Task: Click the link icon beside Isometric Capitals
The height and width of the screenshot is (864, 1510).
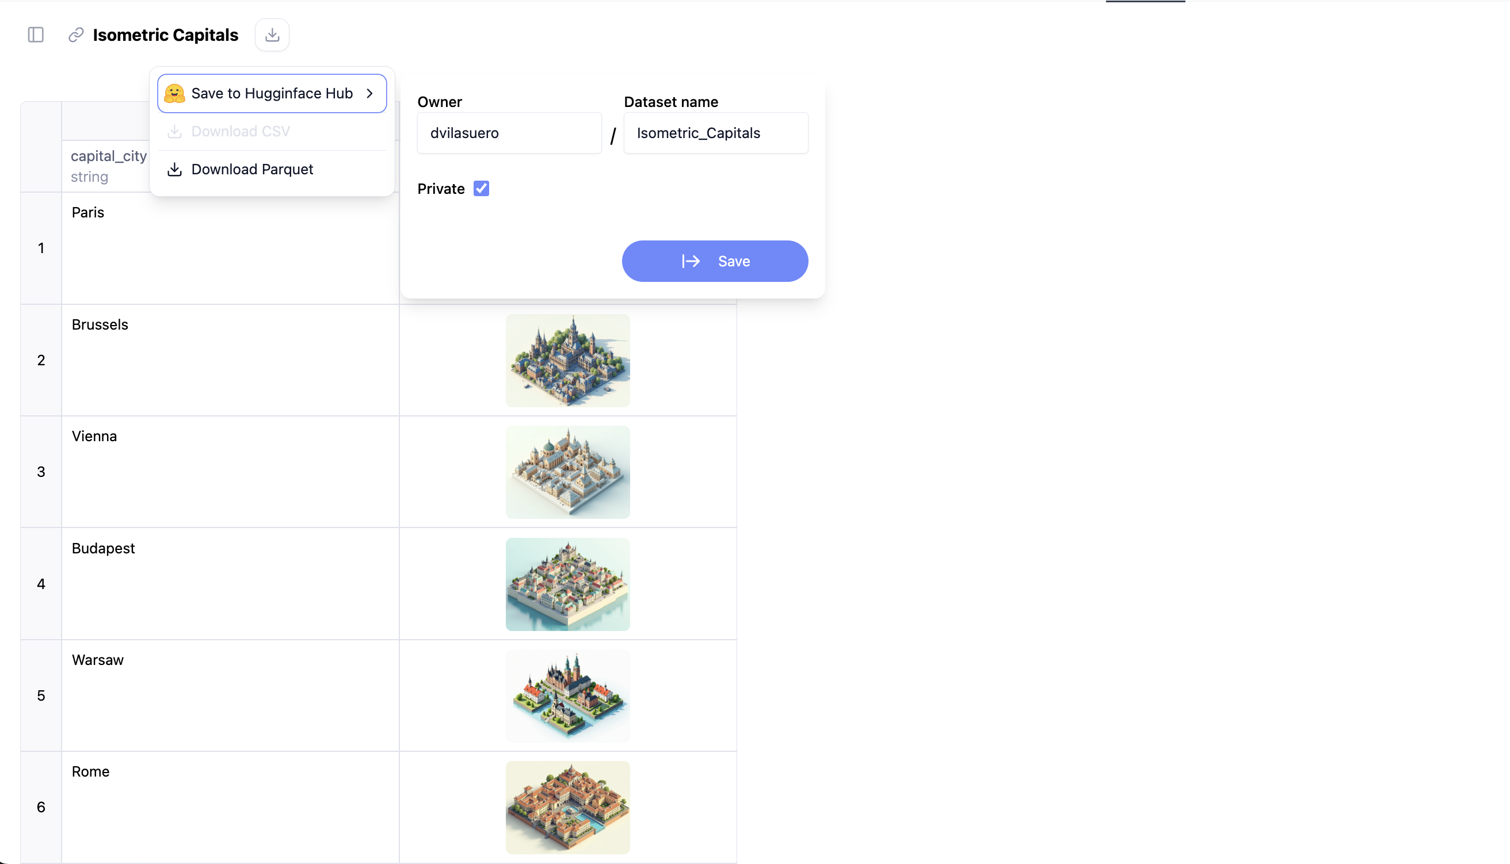Action: (x=76, y=35)
